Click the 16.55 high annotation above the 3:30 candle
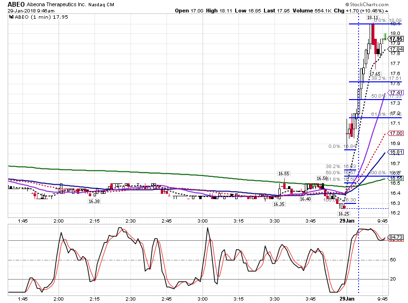Image resolution: width=408 pixels, height=303 pixels. (284, 174)
